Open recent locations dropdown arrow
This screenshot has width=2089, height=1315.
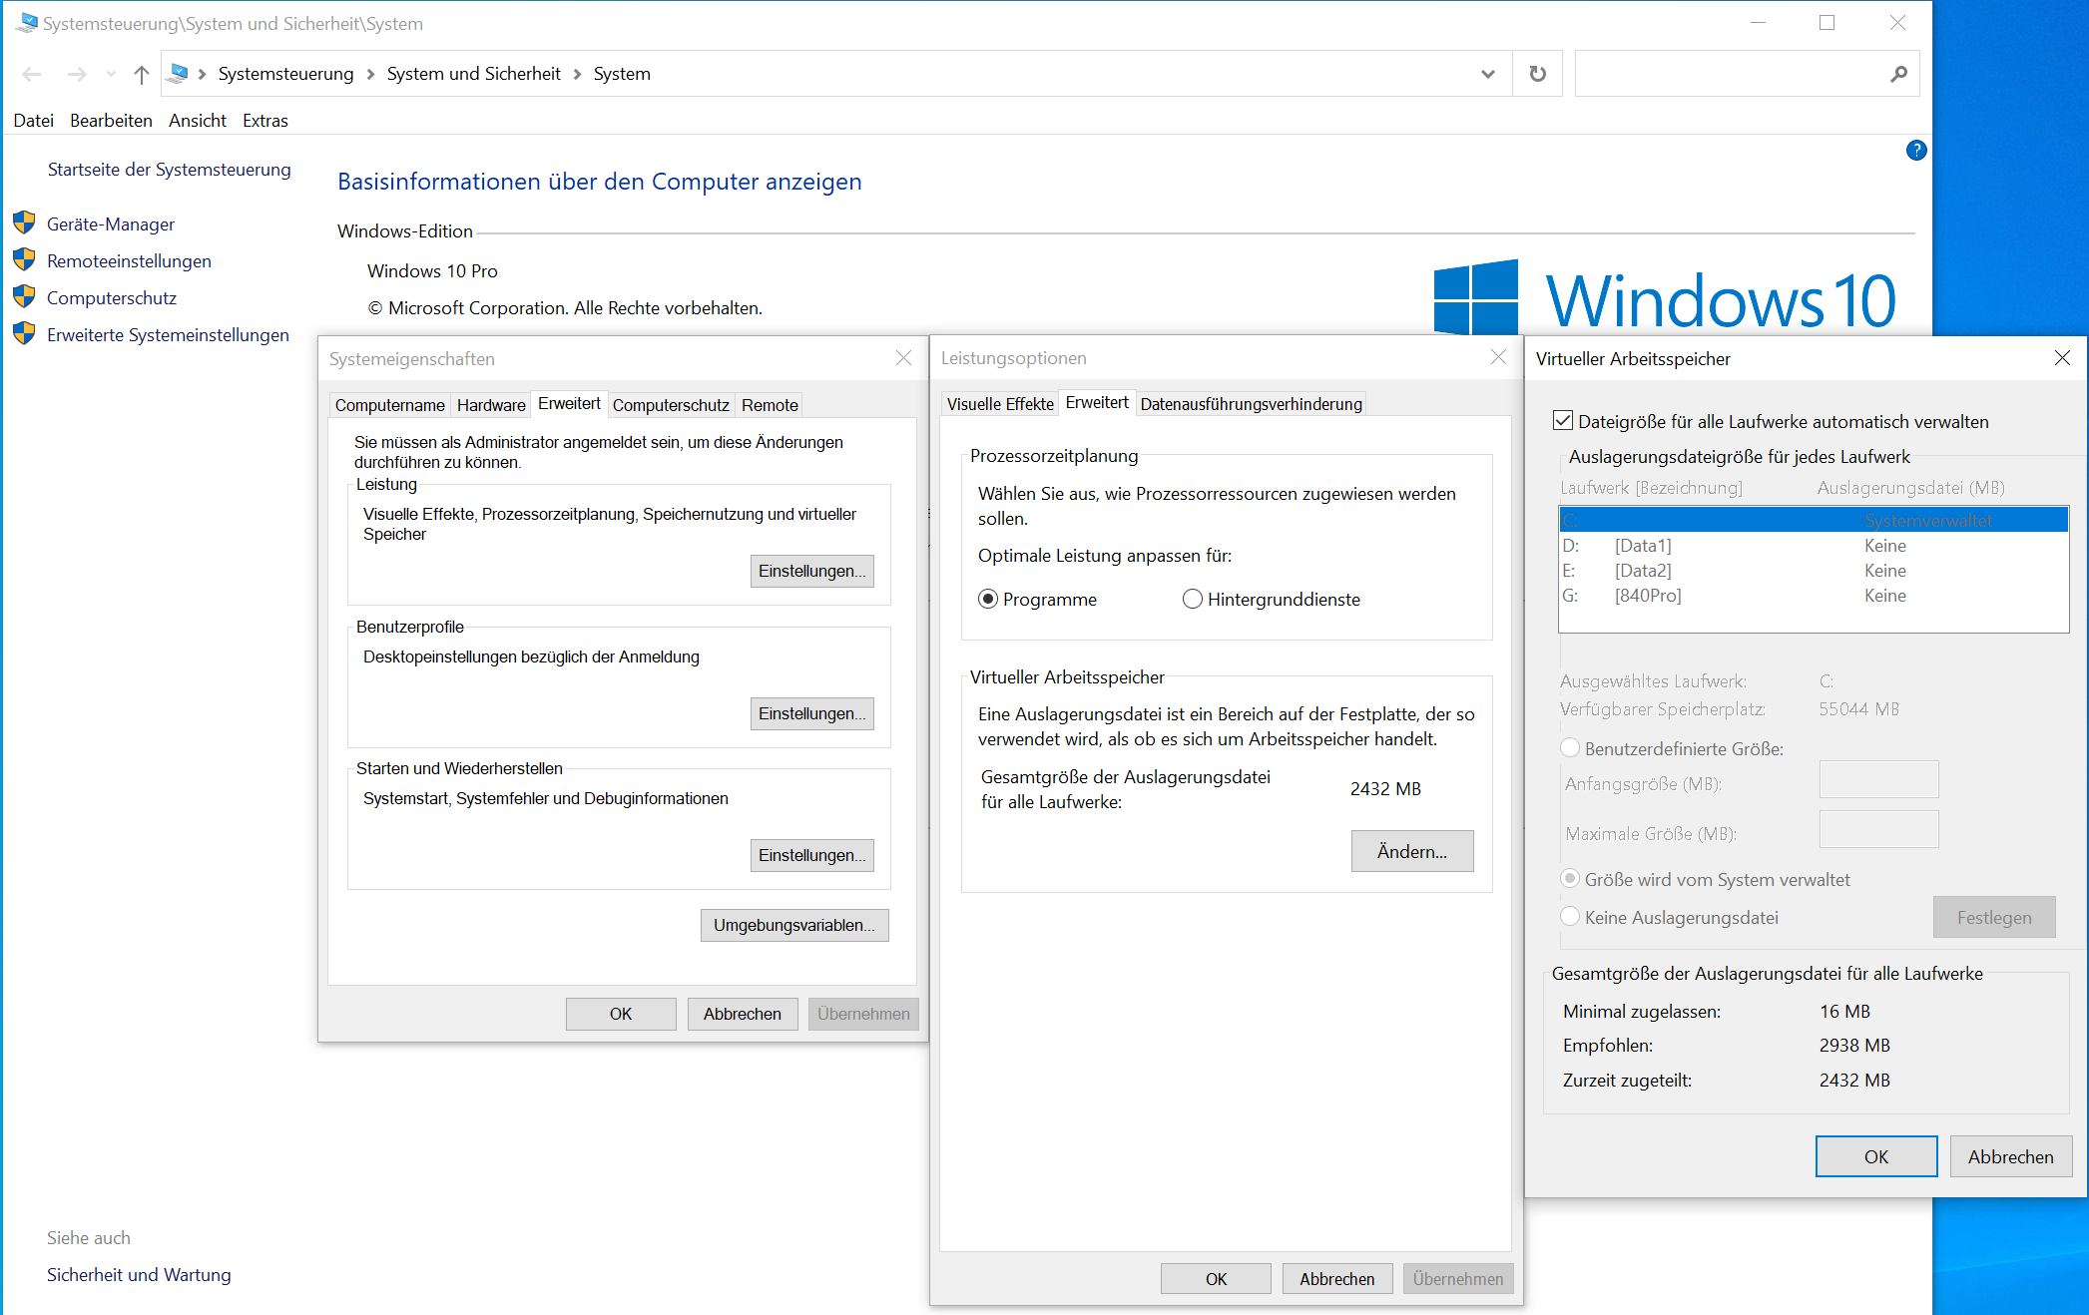[x=111, y=74]
